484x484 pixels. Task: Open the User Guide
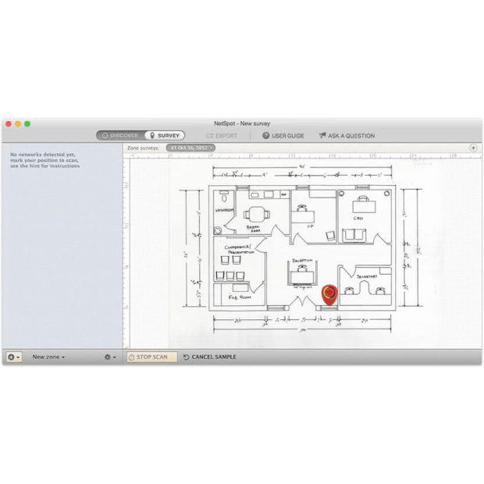(283, 136)
